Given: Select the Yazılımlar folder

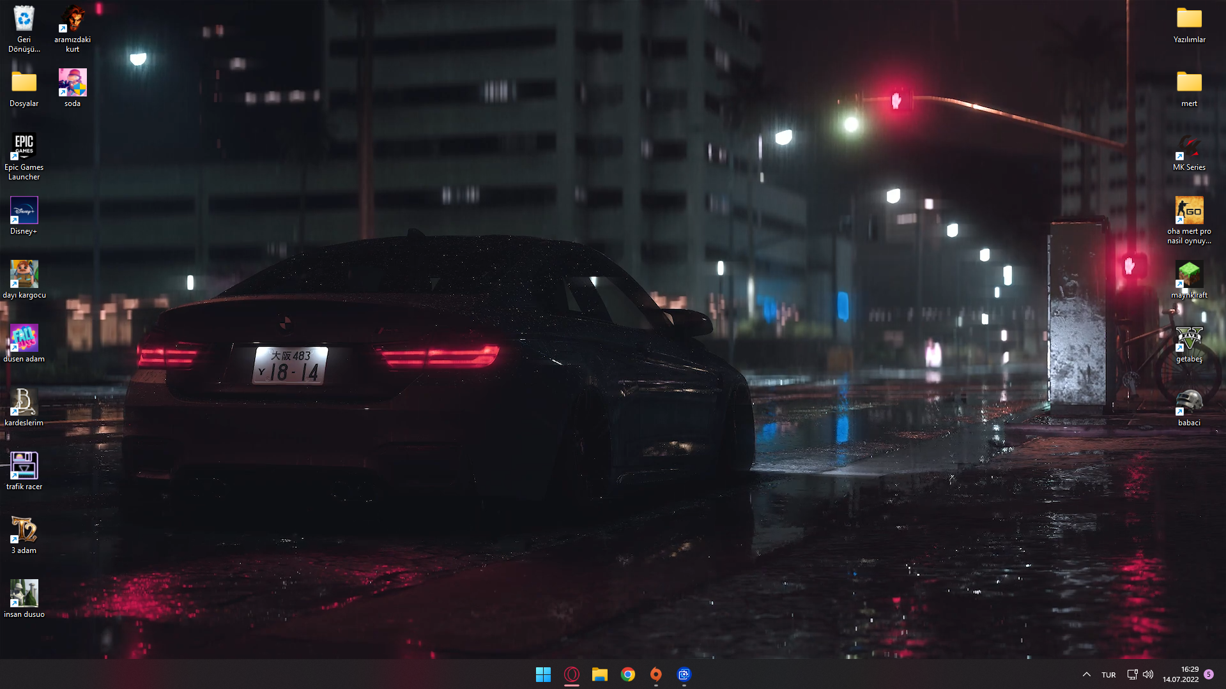Looking at the screenshot, I should [x=1189, y=24].
